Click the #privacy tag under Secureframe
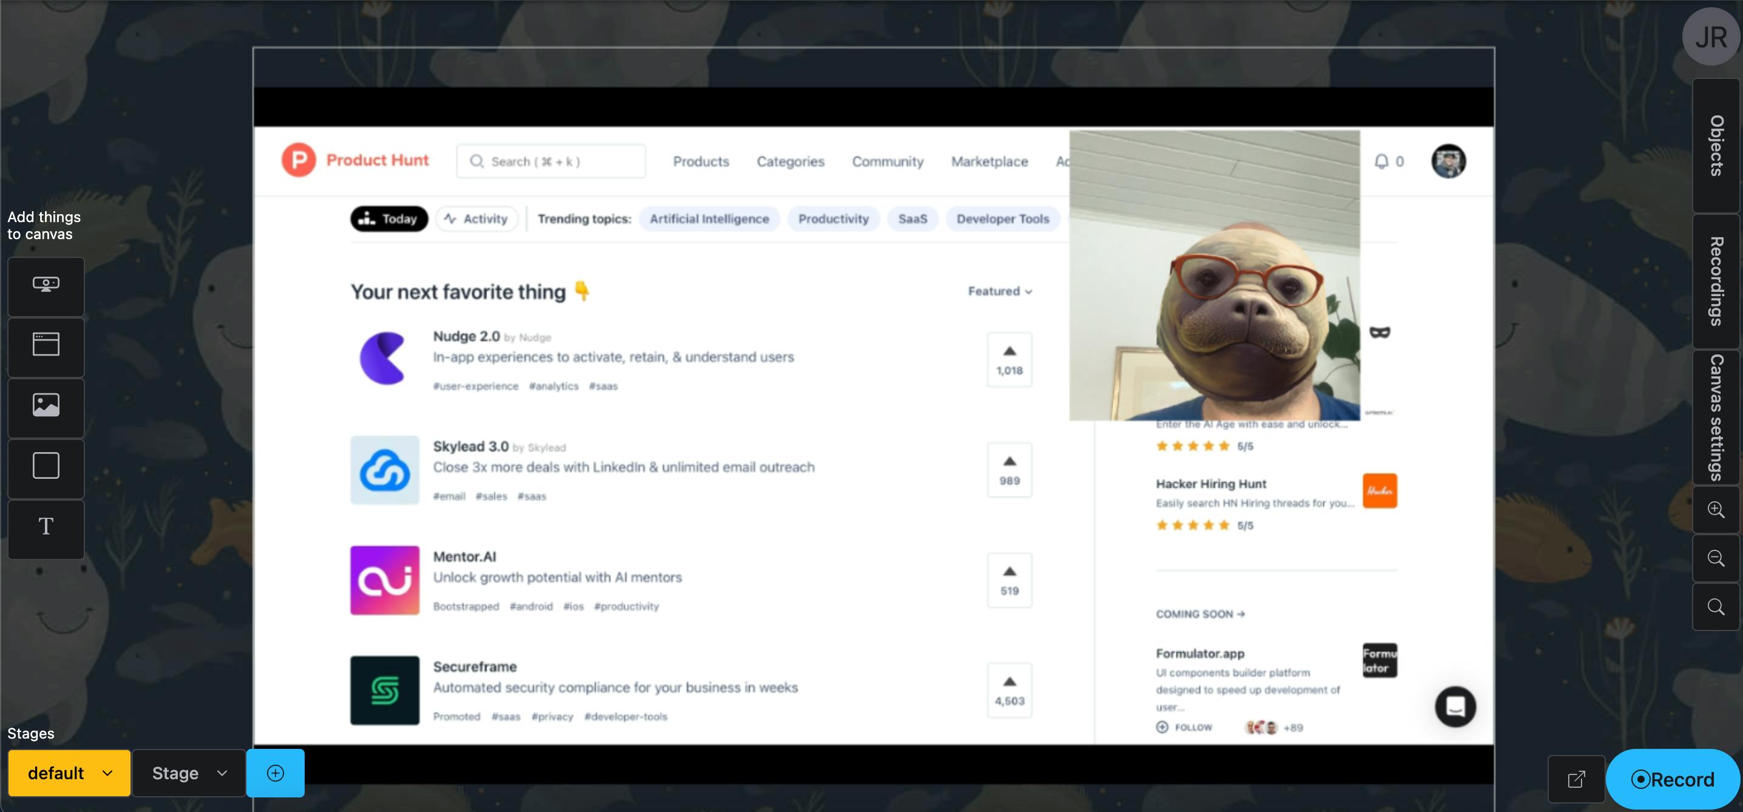 (552, 717)
